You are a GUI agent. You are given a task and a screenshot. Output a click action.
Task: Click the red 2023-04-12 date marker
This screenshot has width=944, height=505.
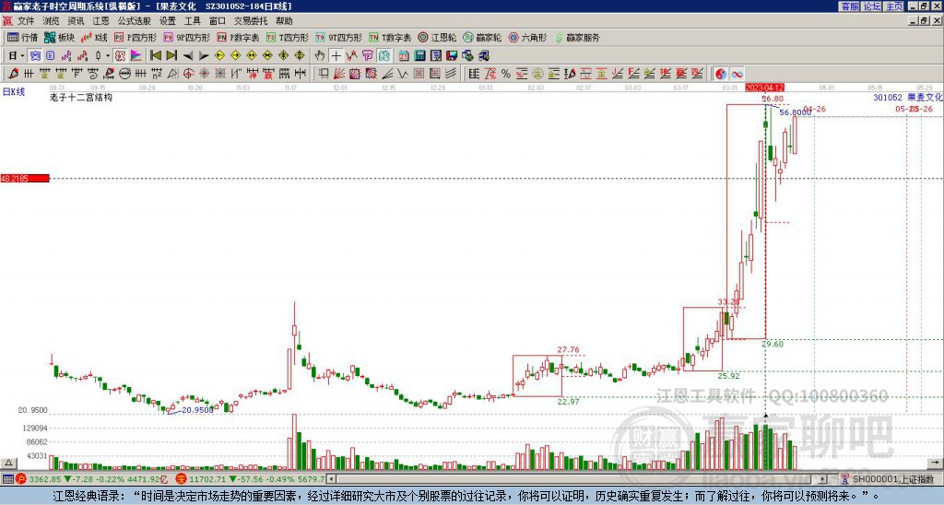[x=764, y=88]
